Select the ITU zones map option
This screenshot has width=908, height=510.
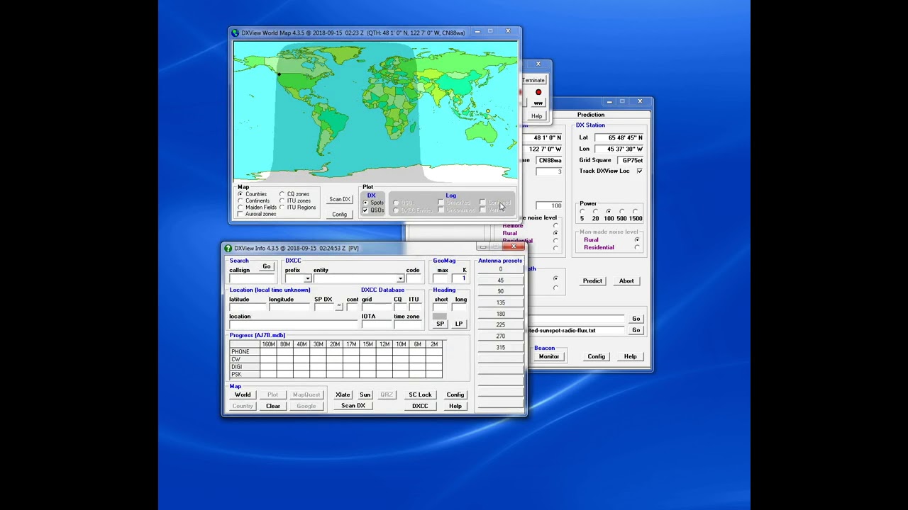(282, 200)
